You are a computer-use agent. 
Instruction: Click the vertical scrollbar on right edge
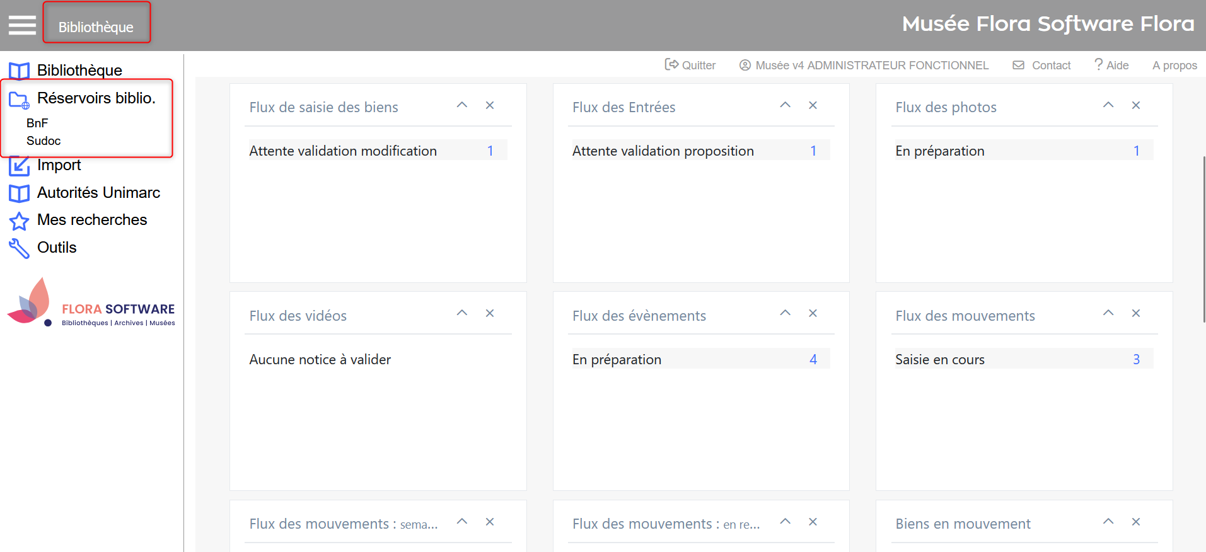[1203, 239]
